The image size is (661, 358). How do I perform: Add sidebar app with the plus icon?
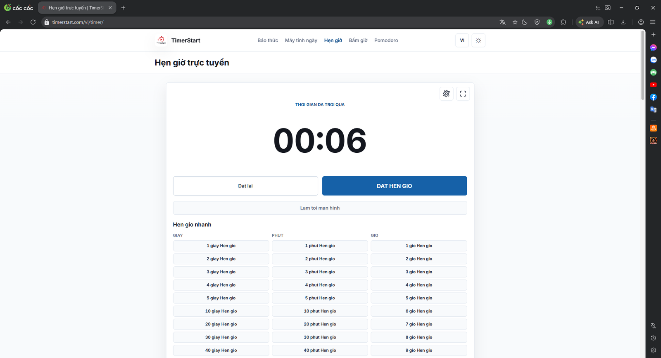click(x=653, y=35)
